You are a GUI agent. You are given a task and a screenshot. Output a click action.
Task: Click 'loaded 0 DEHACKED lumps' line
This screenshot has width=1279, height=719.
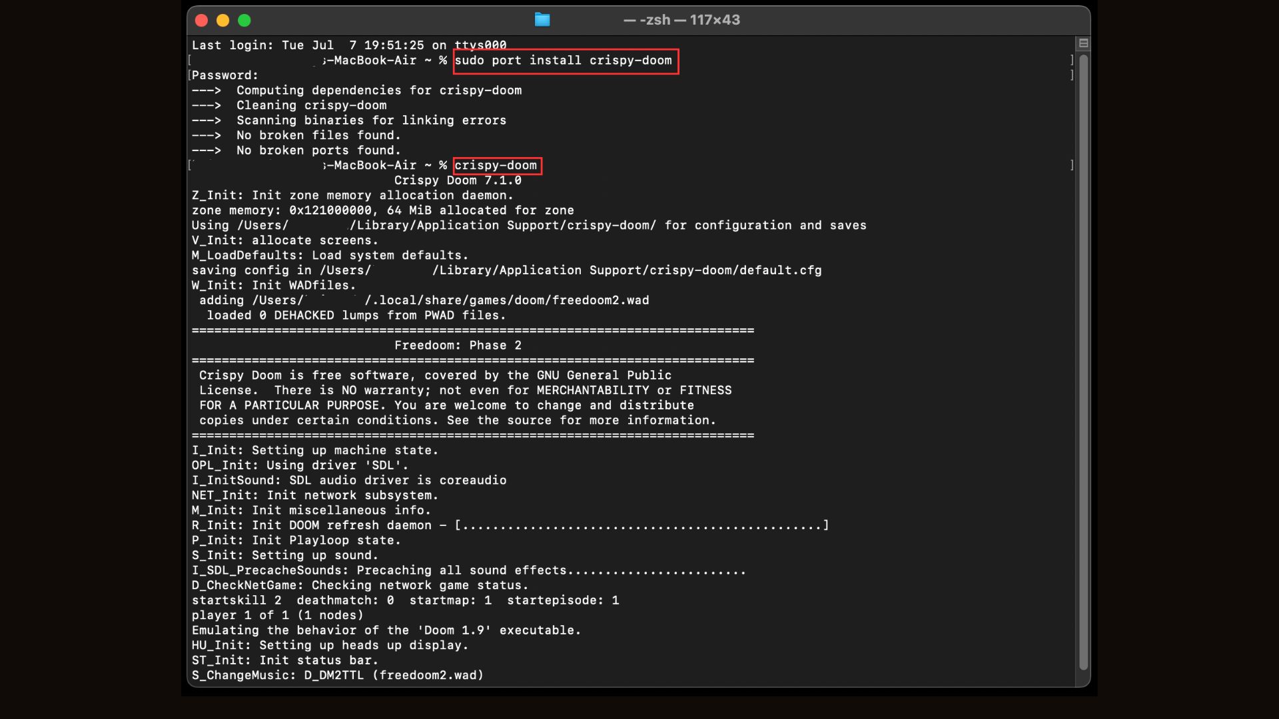pyautogui.click(x=356, y=315)
